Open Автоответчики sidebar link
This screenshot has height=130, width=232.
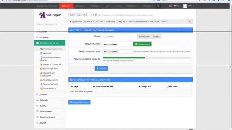(50, 69)
